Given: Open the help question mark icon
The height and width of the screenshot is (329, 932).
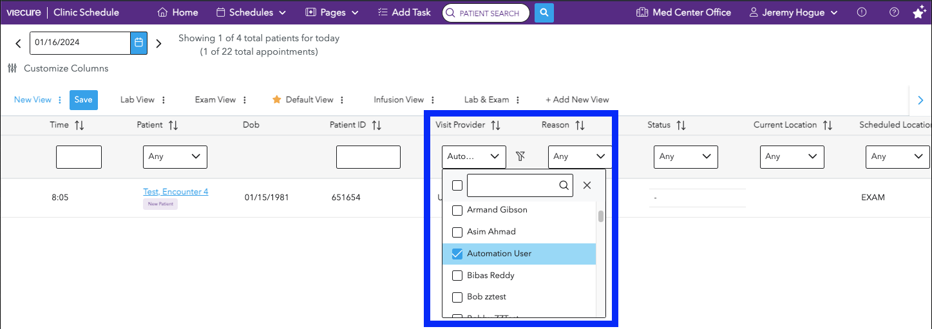Looking at the screenshot, I should tap(894, 12).
